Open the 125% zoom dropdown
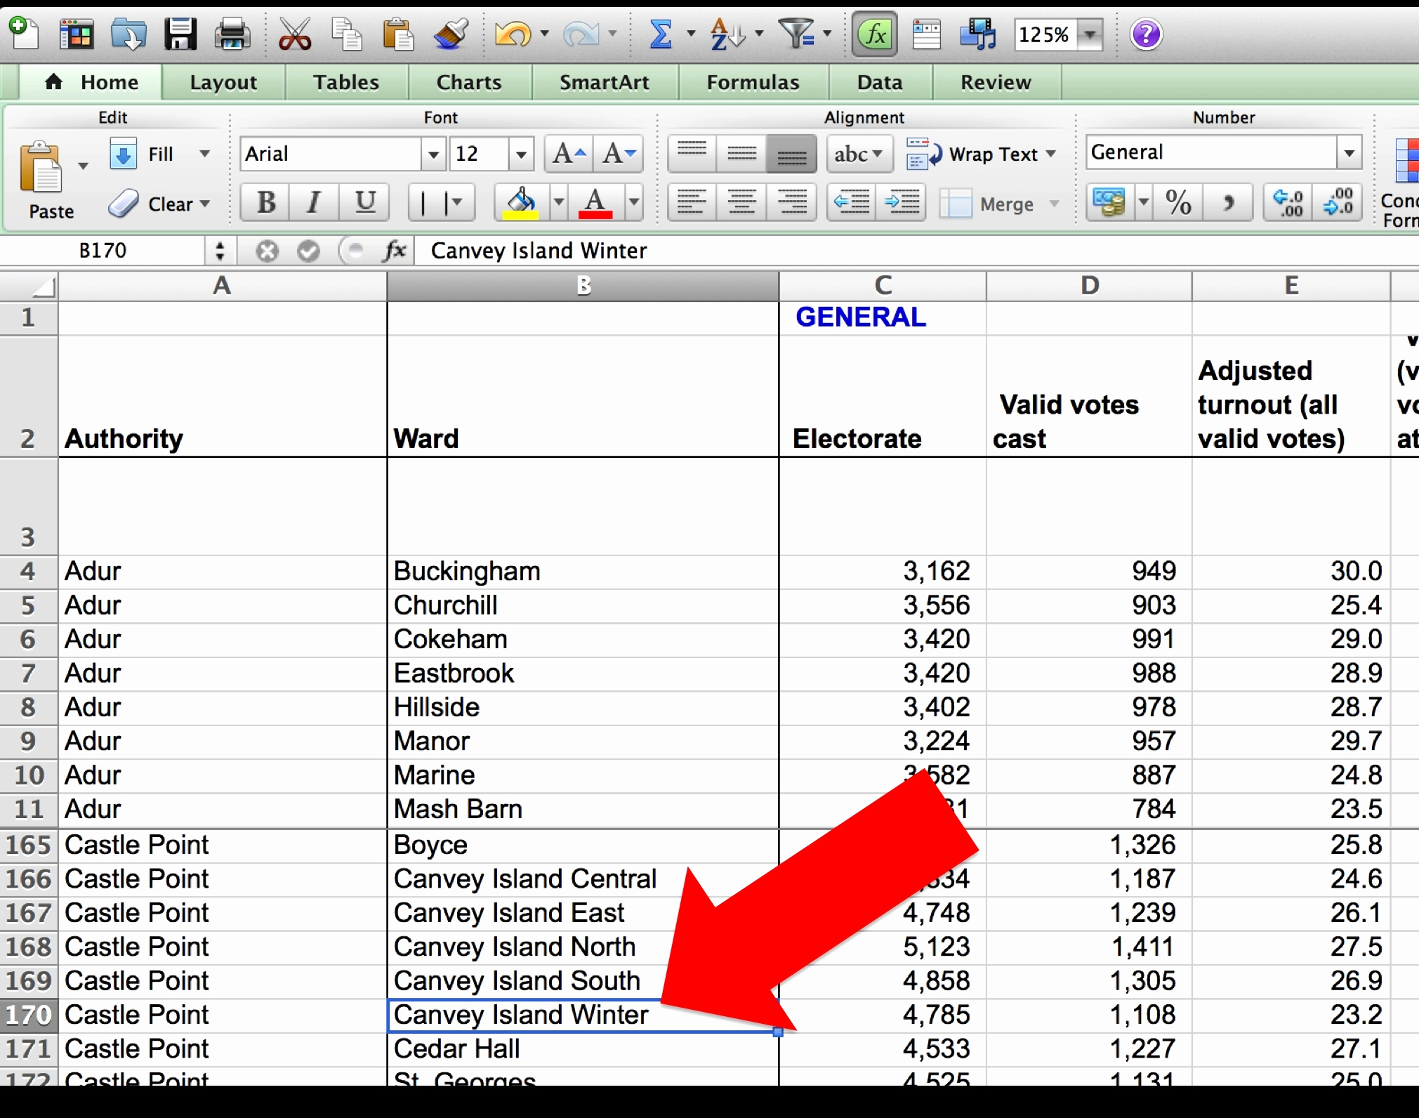Viewport: 1419px width, 1118px height. pos(1090,34)
